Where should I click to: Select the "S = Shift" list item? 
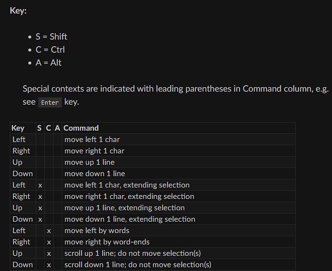pos(51,37)
